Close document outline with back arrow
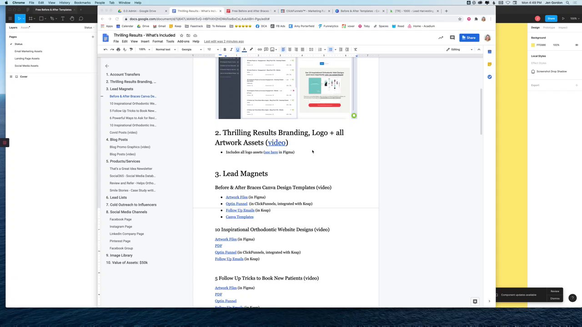The width and height of the screenshot is (582, 327). 107,66
